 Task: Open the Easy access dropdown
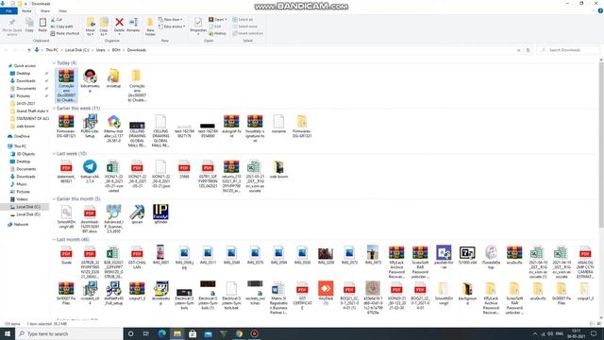coord(172,26)
